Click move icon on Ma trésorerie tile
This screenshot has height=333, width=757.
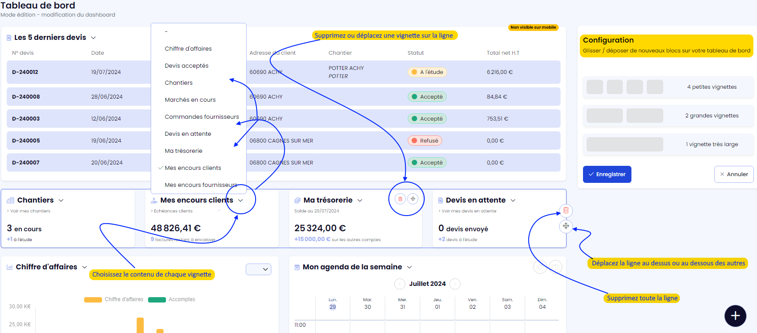(x=413, y=199)
